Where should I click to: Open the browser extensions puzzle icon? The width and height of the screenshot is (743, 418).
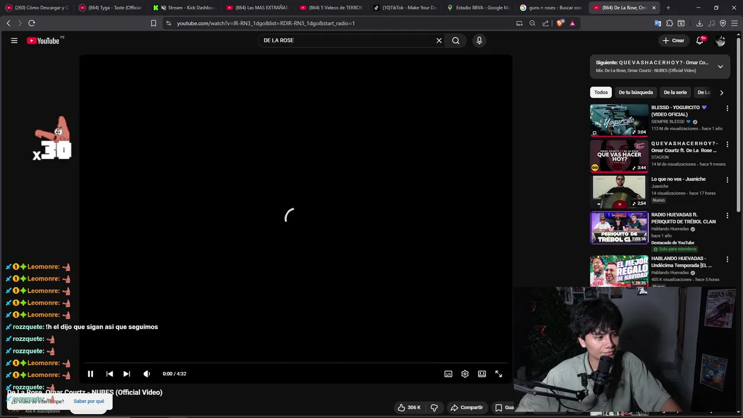[669, 23]
